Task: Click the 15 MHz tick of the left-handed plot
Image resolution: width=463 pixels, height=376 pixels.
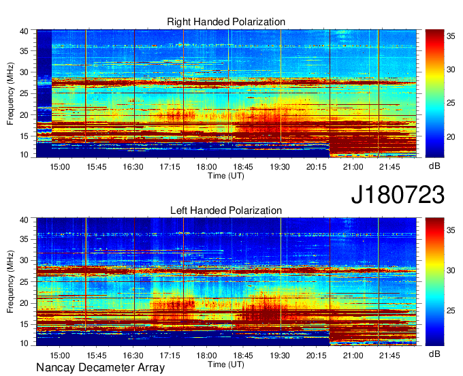Action: tap(24, 324)
